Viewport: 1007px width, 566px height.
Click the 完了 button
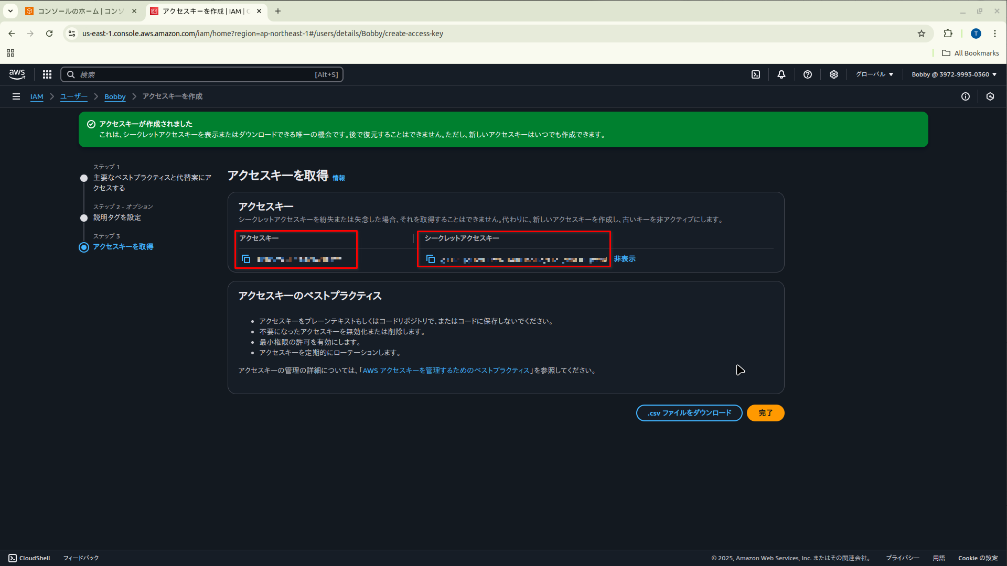point(765,413)
